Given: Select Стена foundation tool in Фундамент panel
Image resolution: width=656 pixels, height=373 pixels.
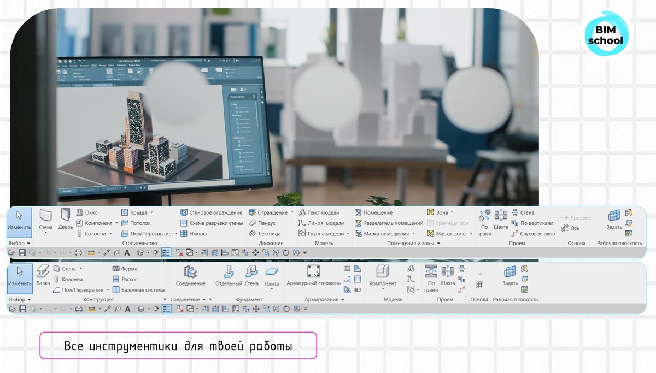Looking at the screenshot, I should click(251, 276).
